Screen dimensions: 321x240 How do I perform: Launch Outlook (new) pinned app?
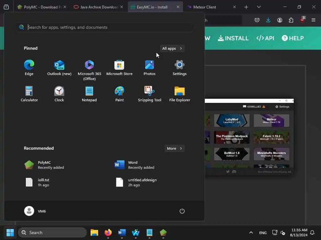click(x=59, y=68)
